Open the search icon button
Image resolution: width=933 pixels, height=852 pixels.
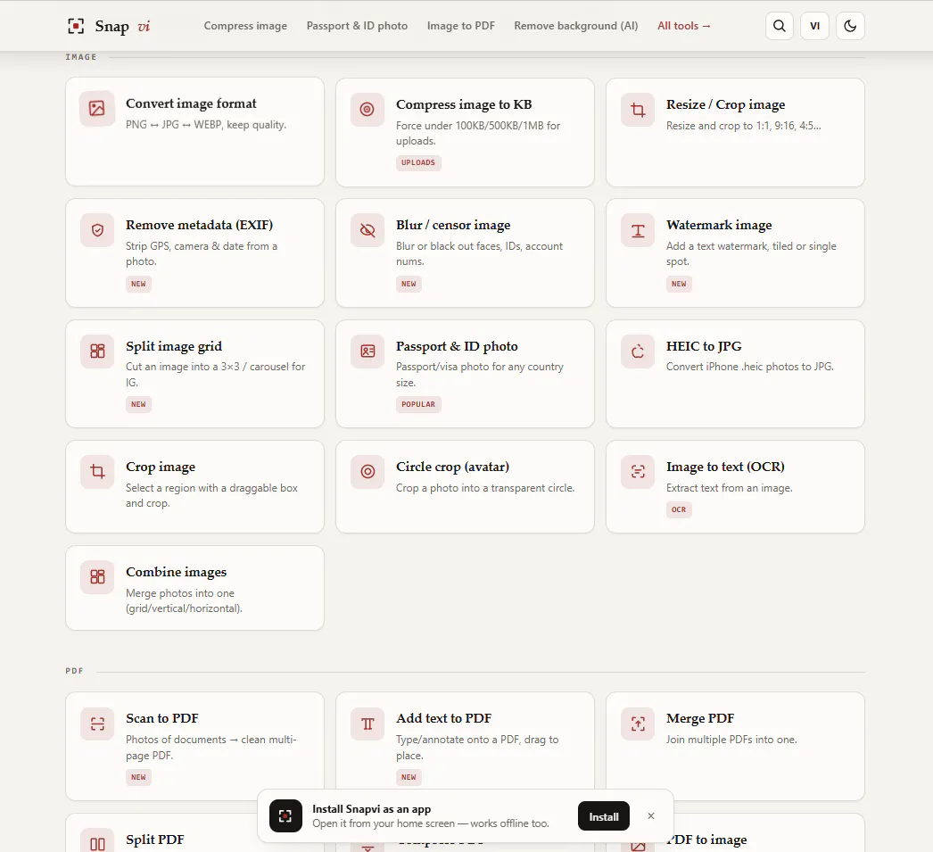(x=780, y=26)
